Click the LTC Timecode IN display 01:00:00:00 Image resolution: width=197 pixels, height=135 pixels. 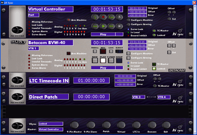tap(91, 80)
